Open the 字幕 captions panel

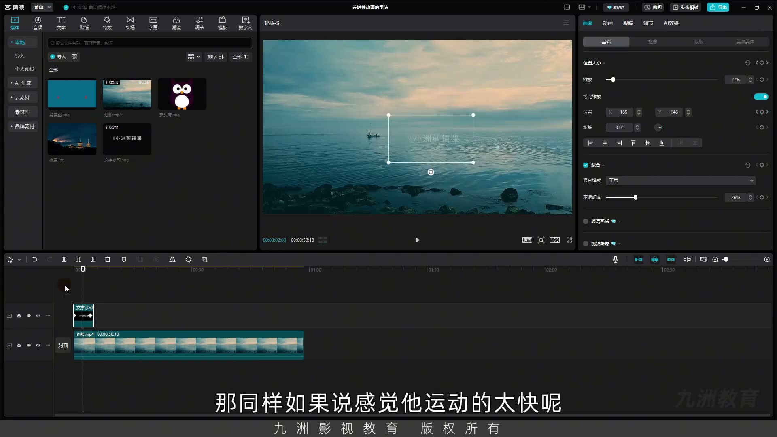pos(153,23)
